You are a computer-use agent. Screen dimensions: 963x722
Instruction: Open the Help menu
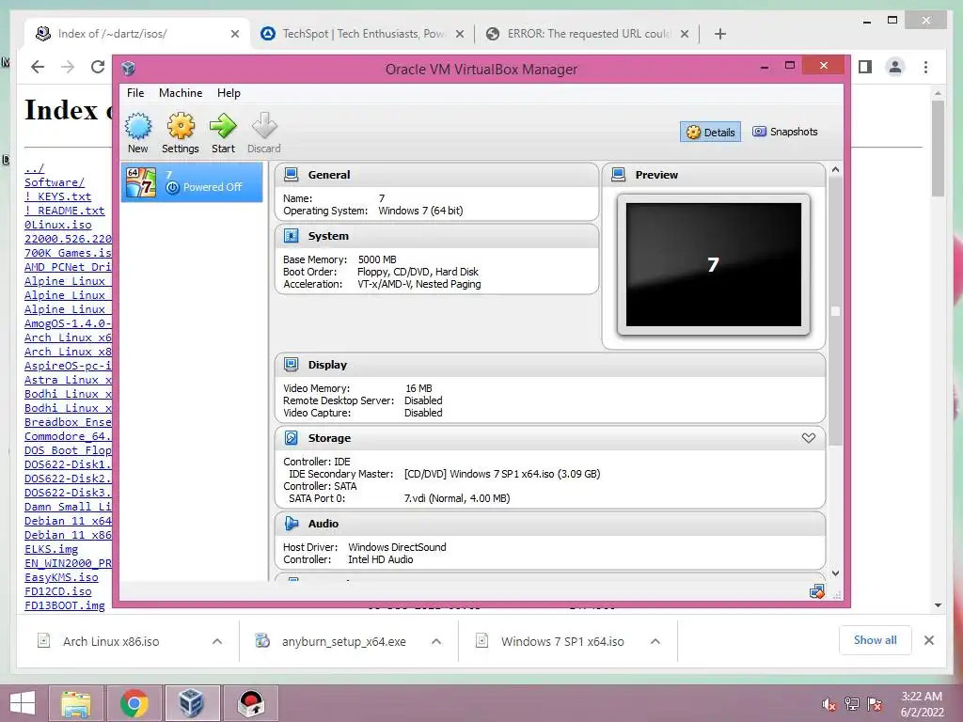point(229,93)
